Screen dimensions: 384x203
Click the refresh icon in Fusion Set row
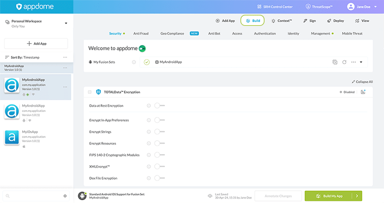point(344,62)
